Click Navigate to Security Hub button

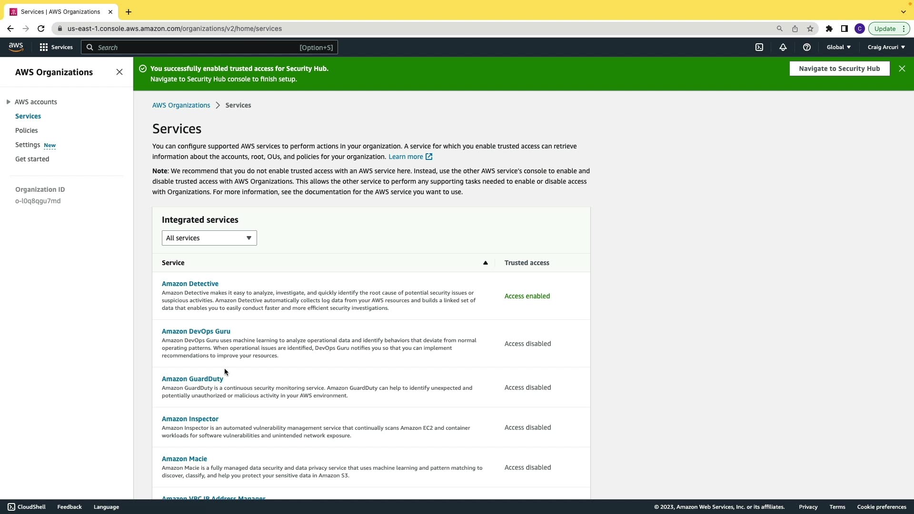pos(839,69)
